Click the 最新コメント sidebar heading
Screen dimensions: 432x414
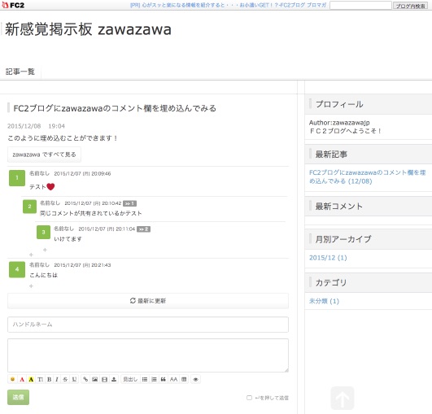click(x=339, y=206)
